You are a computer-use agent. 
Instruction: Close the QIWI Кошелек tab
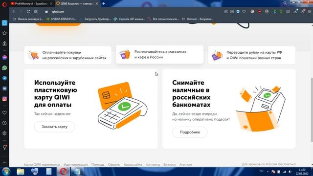pyautogui.click(x=97, y=3)
